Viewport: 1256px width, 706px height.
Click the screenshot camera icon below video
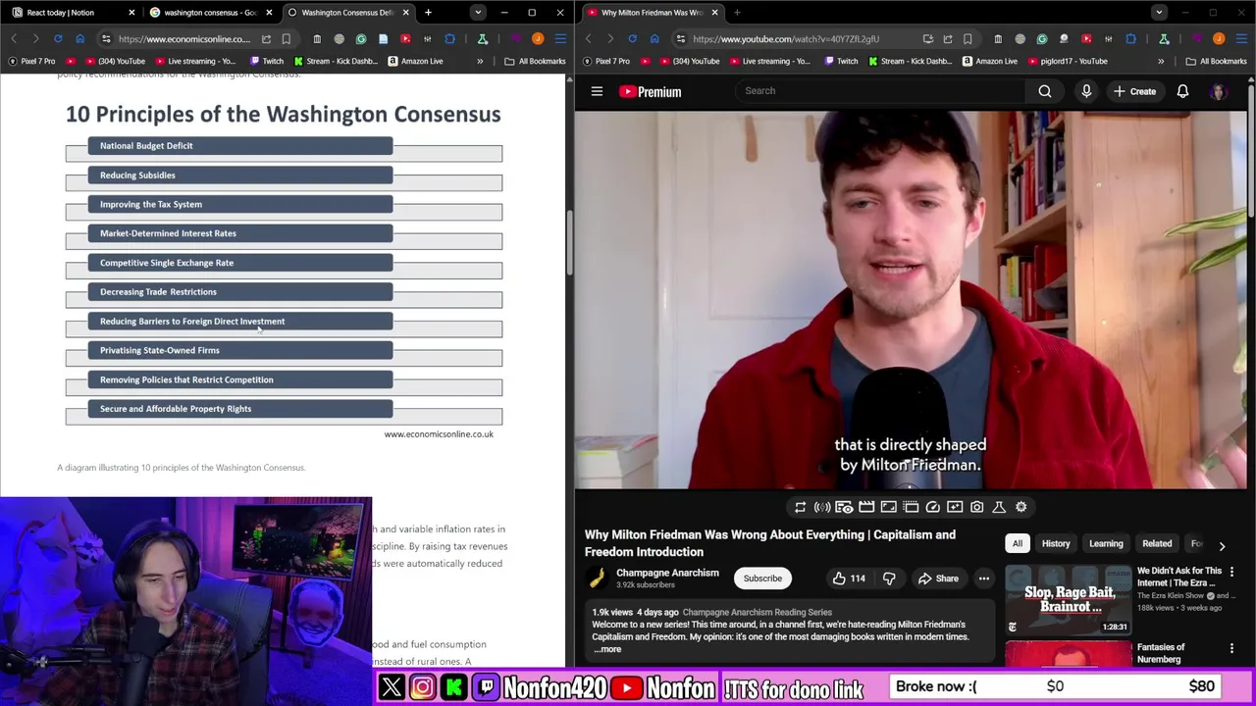[976, 507]
